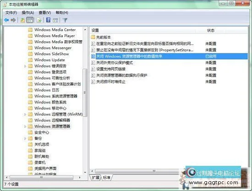
Task: Select policy mentioning IPropertySetStorage
Action: tap(145, 50)
